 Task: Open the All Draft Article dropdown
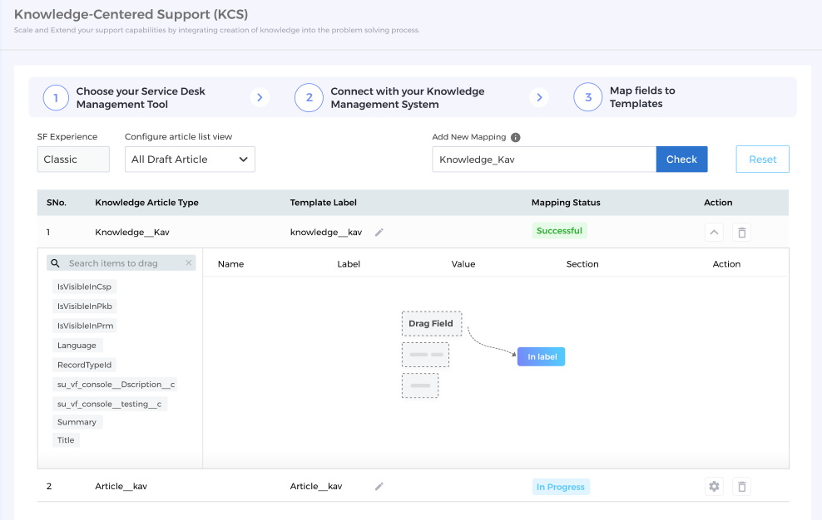tap(190, 159)
